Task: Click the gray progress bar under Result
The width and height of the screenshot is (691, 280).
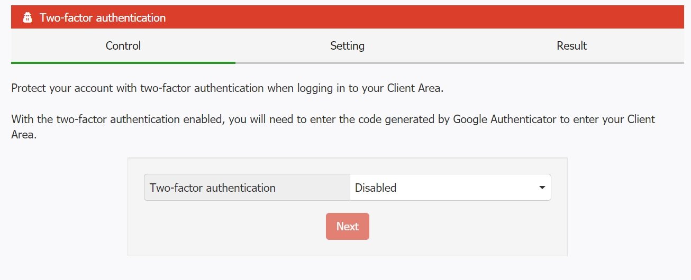Action: [571, 62]
